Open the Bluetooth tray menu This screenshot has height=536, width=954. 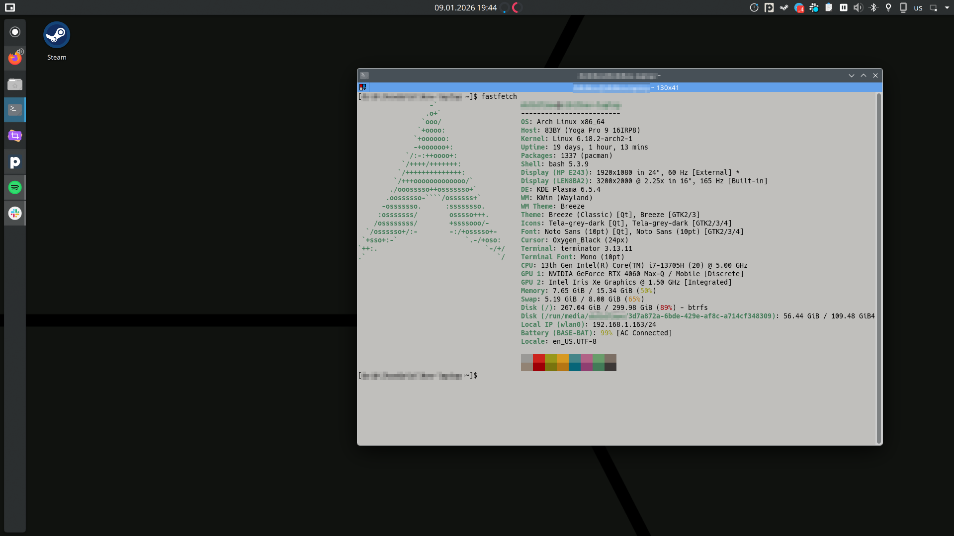click(873, 7)
